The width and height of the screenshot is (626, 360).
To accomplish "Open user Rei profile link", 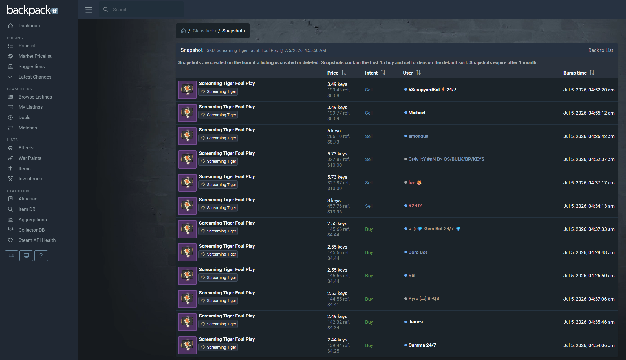I will [412, 276].
